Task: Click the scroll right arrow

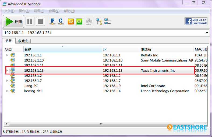Action: [205, 124]
